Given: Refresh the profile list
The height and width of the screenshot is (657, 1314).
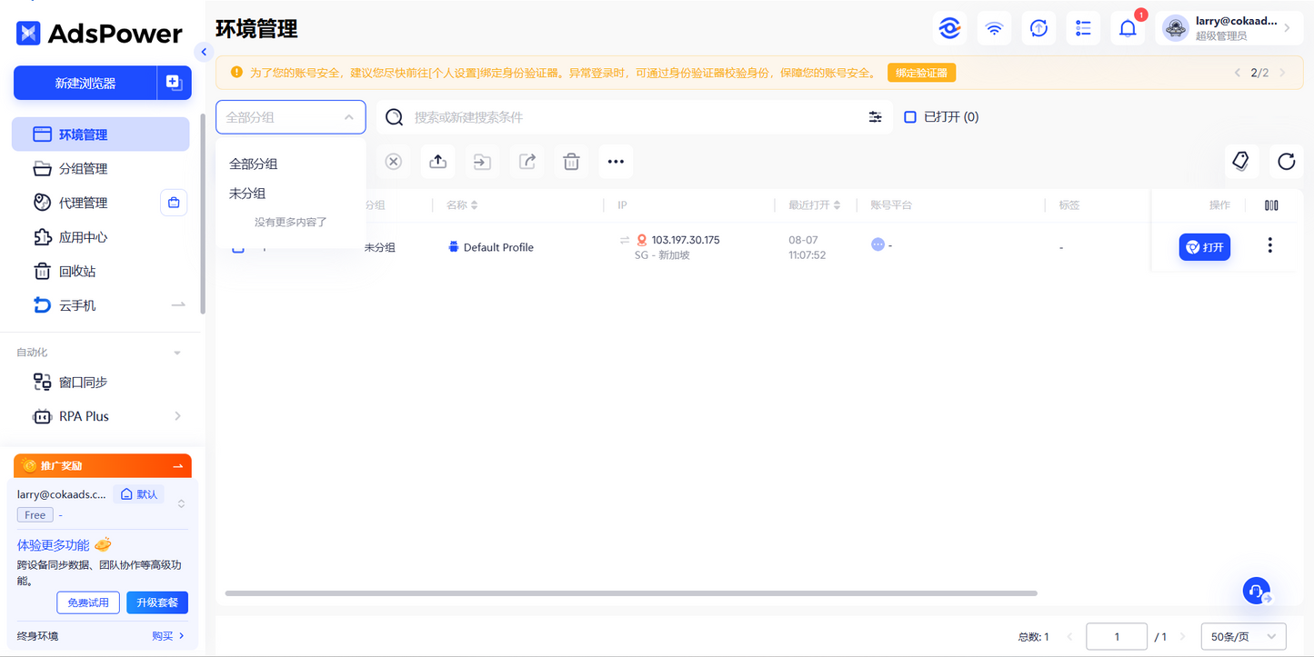Looking at the screenshot, I should pos(1286,162).
